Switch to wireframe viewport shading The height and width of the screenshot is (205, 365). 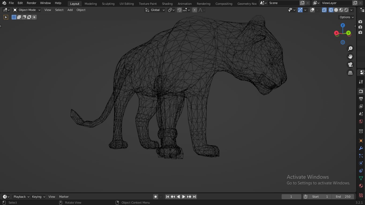pos(331,10)
